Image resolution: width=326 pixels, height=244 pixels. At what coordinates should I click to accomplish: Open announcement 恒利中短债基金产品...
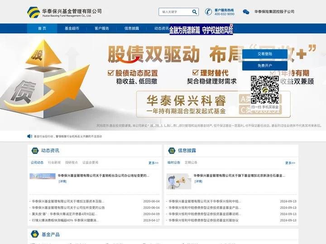click(205, 207)
